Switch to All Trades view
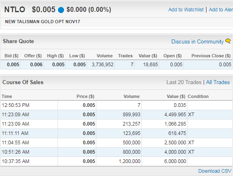 coord(218,82)
